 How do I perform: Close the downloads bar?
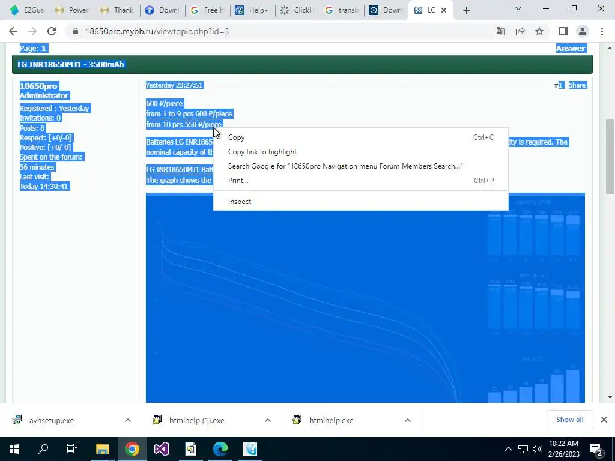click(604, 420)
